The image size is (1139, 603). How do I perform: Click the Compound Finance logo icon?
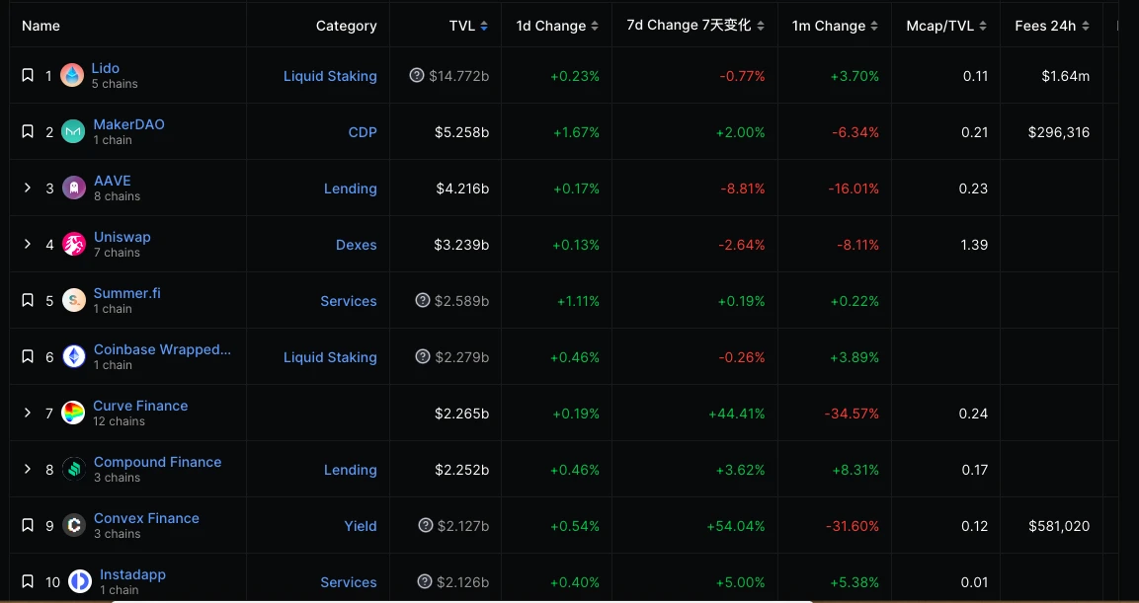point(74,470)
